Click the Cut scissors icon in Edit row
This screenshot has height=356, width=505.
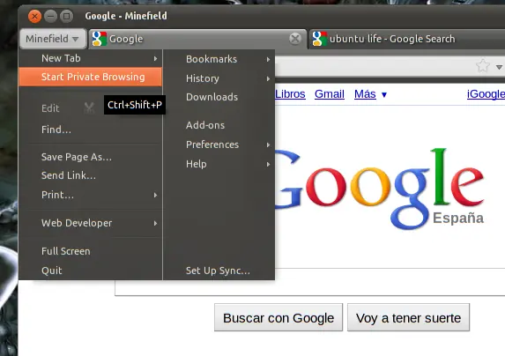pos(89,108)
